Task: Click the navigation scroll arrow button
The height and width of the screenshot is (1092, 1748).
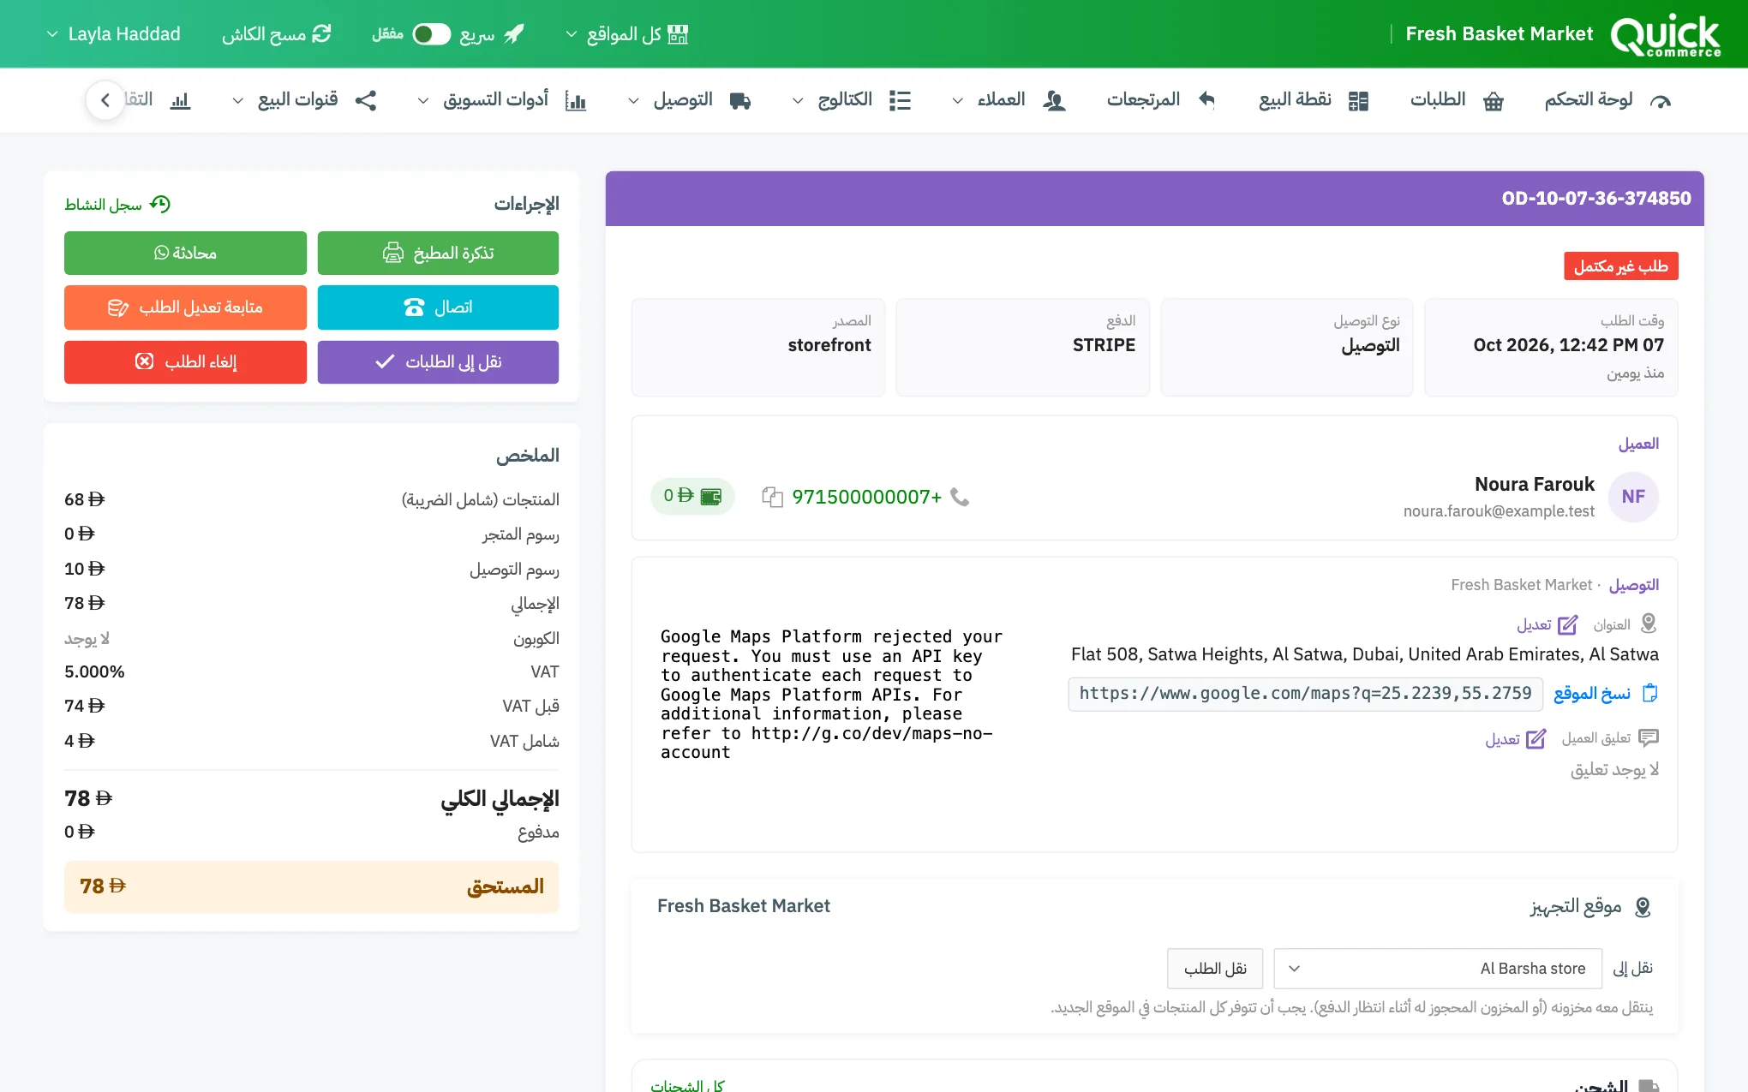Action: click(105, 100)
